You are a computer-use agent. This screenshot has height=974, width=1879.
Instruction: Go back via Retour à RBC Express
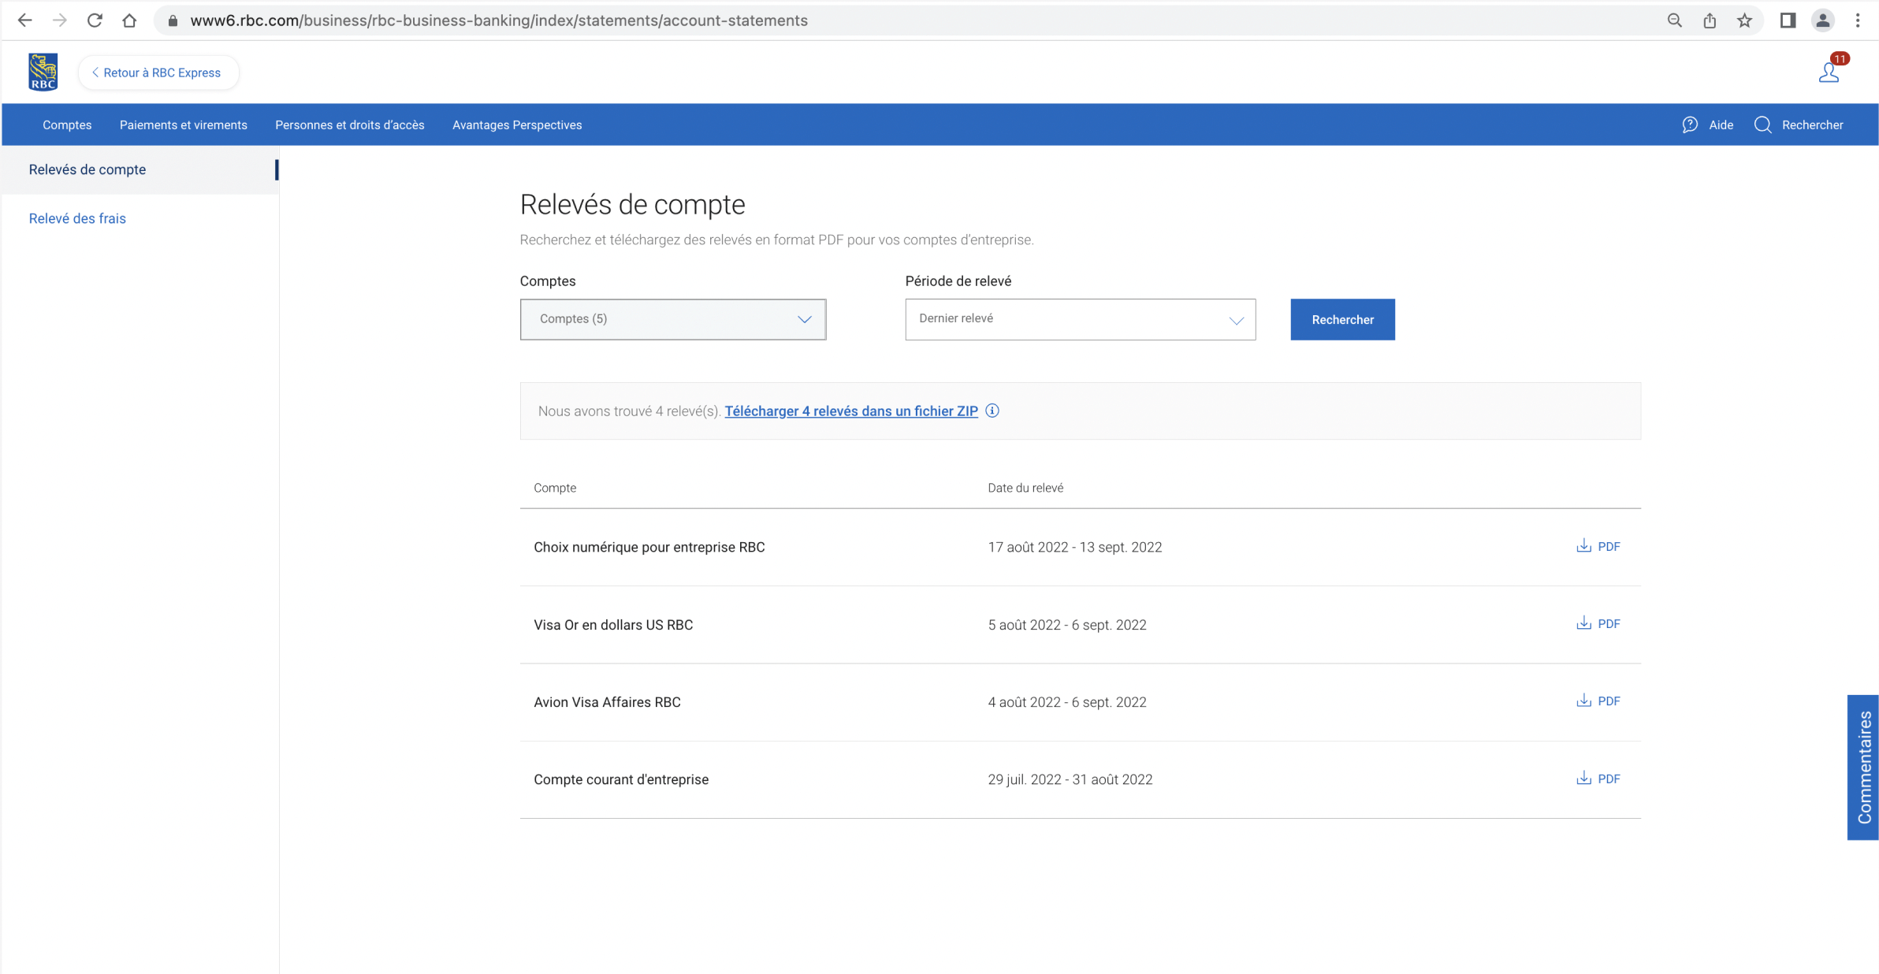(158, 72)
